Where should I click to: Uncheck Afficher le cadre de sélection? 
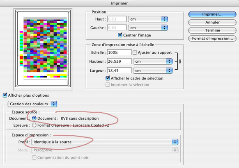[108, 78]
